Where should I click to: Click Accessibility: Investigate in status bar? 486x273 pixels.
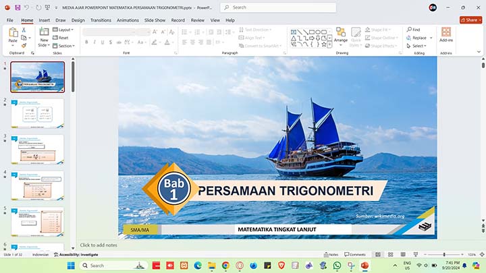coord(76,254)
